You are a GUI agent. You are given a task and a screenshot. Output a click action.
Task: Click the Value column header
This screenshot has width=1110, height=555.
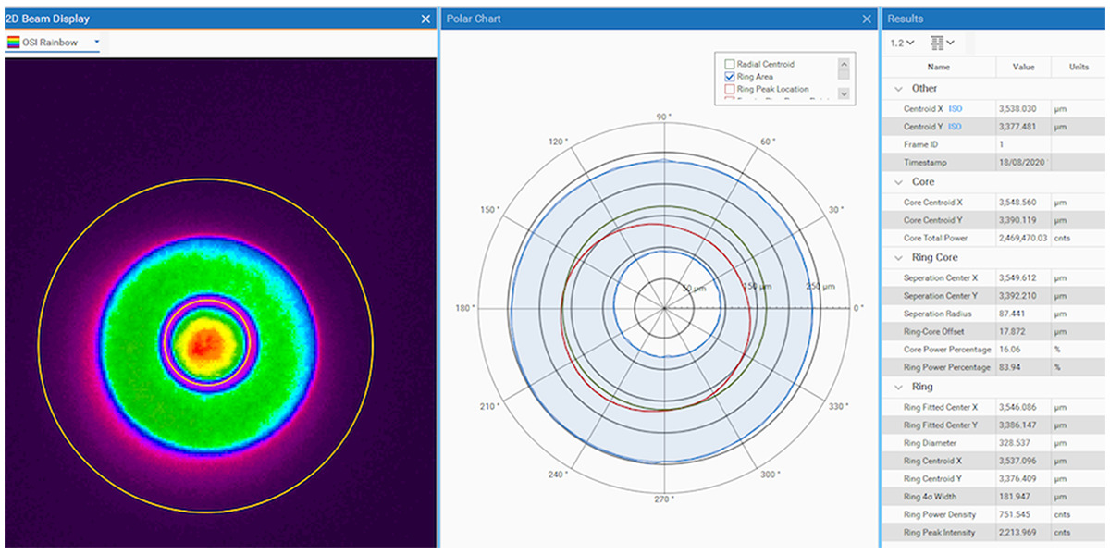pyautogui.click(x=1023, y=68)
